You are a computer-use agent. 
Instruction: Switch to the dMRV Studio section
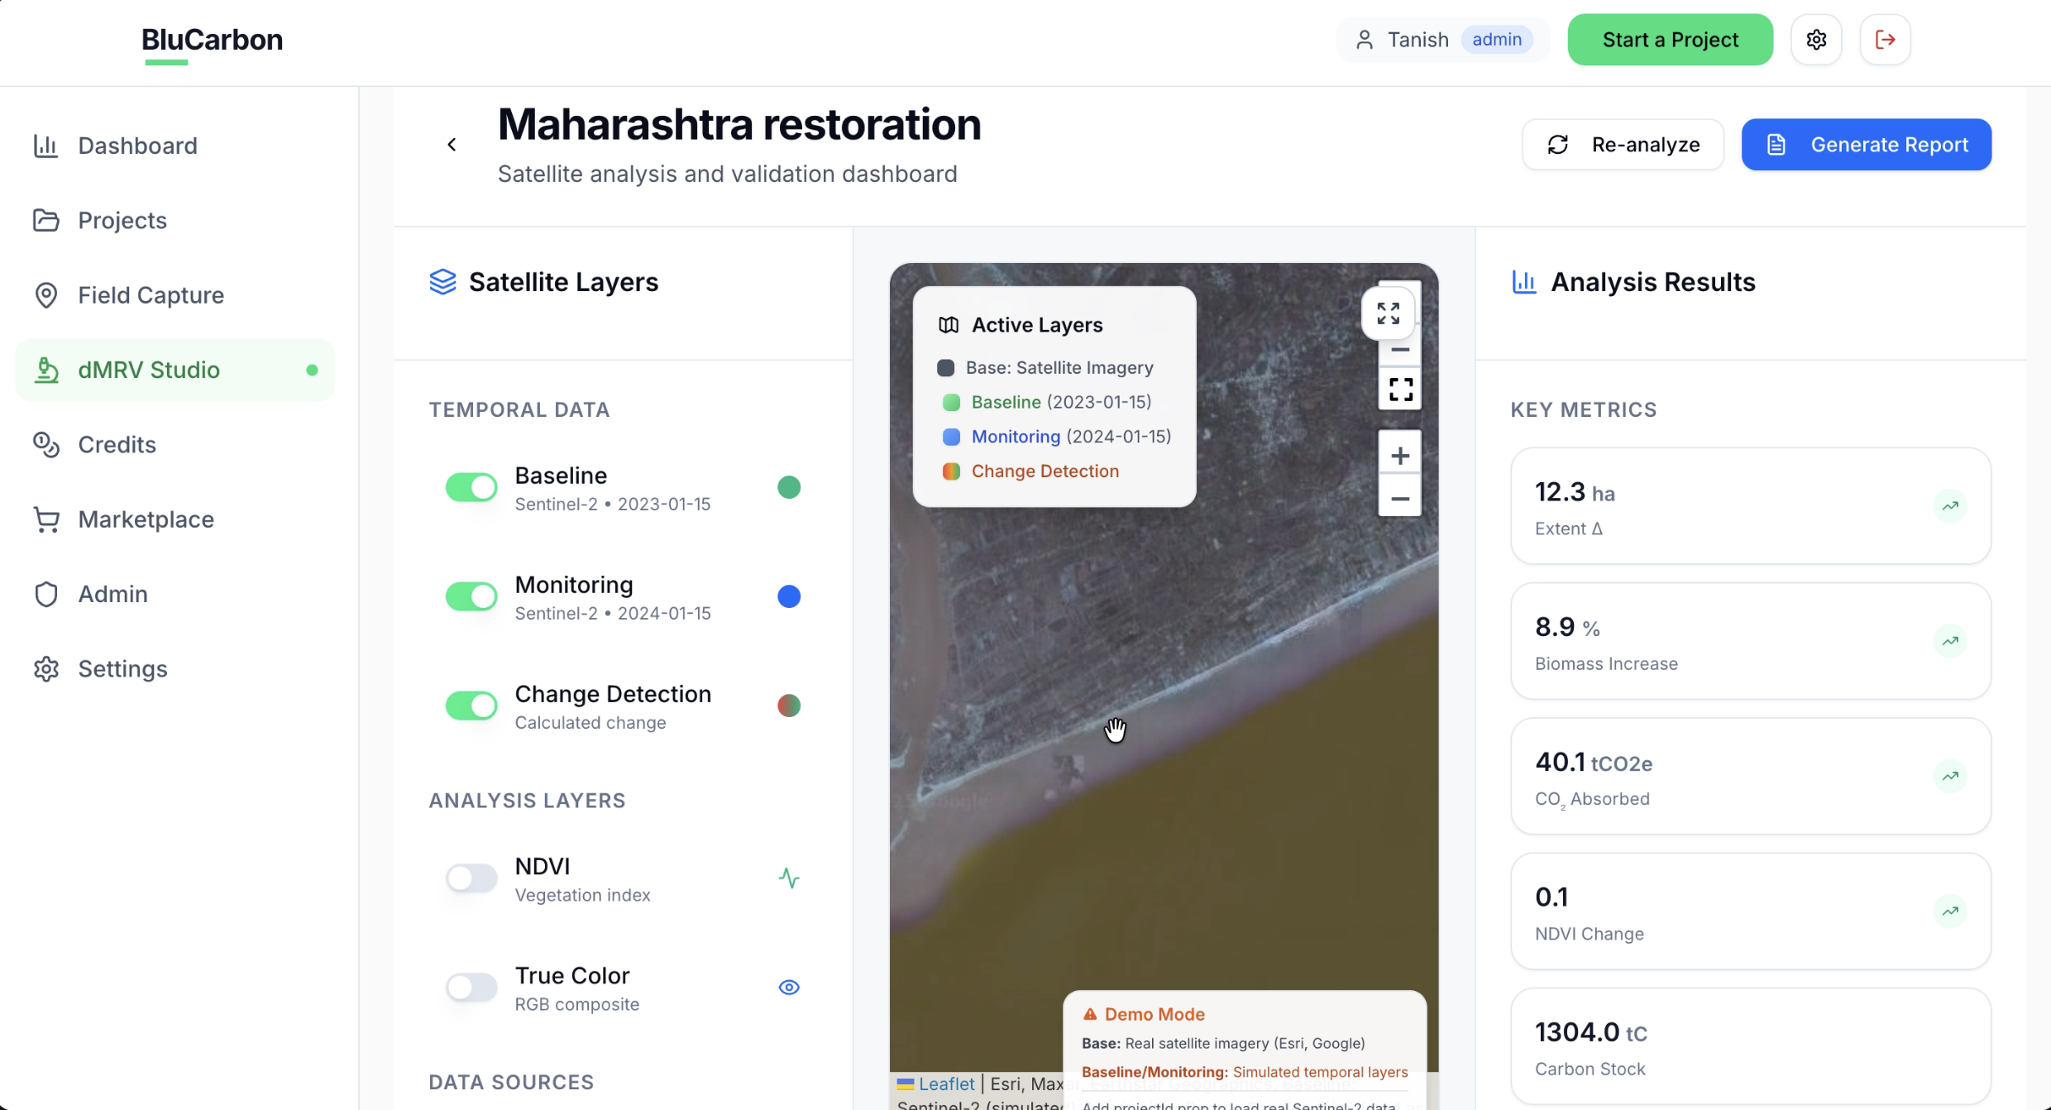point(149,370)
